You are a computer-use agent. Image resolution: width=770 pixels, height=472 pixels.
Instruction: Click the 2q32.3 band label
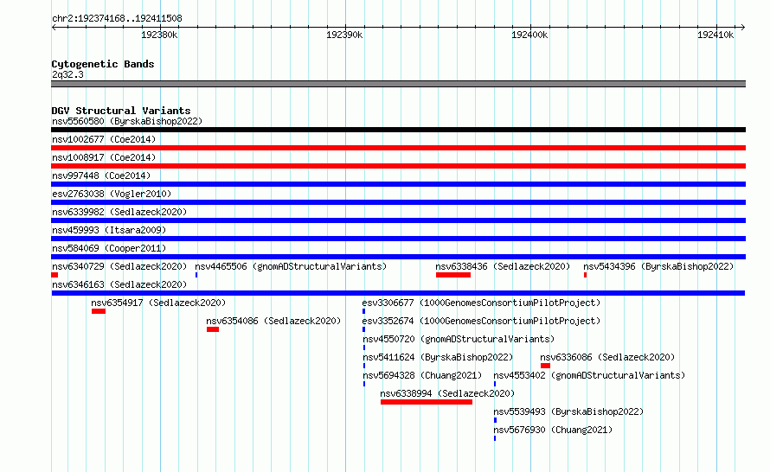(67, 74)
